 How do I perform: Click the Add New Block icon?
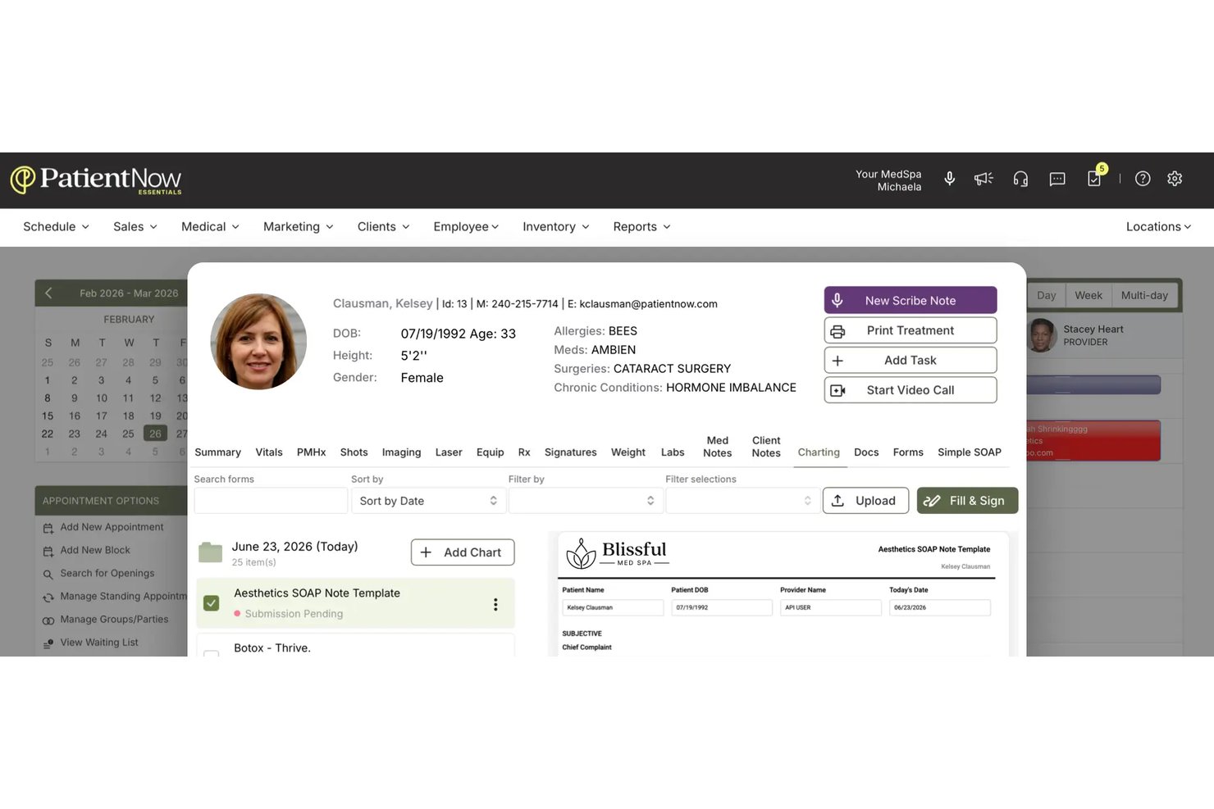point(48,551)
